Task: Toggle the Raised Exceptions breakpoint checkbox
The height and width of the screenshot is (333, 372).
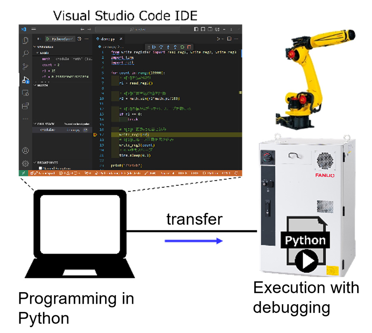Action: (40, 168)
